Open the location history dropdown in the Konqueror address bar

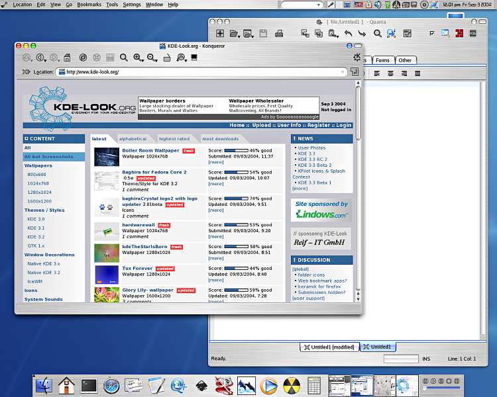pos(343,72)
